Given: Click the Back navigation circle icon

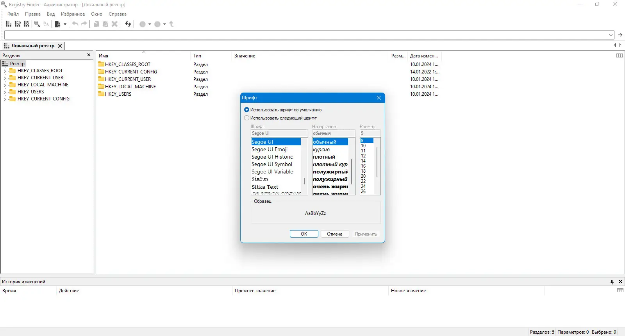Looking at the screenshot, I should coord(143,24).
